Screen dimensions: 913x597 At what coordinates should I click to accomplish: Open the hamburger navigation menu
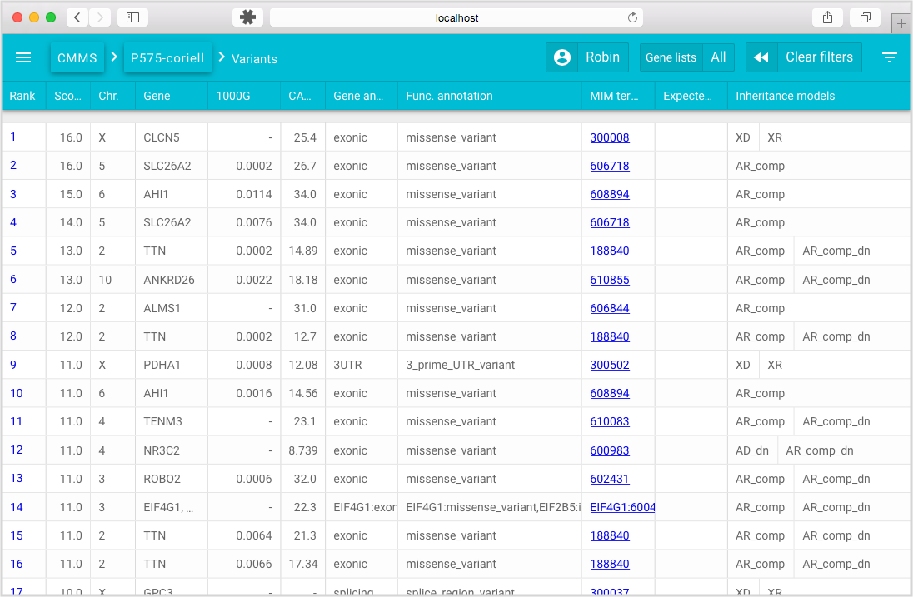[23, 57]
